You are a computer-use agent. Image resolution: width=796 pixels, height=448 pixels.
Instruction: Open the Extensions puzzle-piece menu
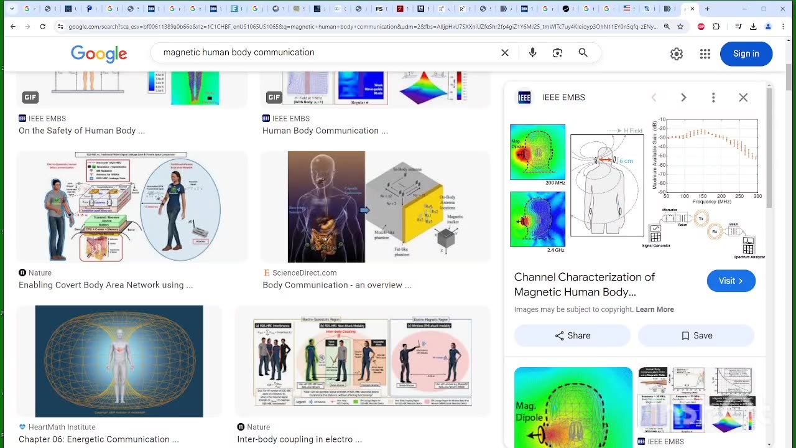[716, 27]
